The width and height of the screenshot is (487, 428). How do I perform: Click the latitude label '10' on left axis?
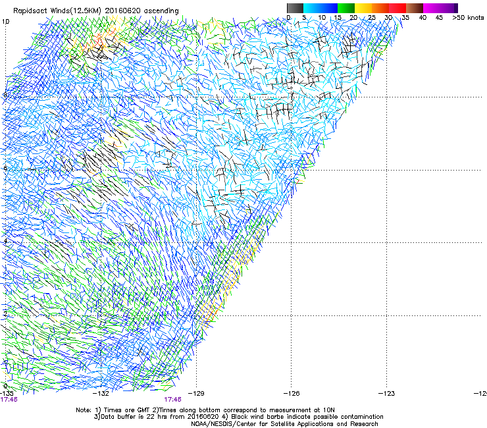6,22
